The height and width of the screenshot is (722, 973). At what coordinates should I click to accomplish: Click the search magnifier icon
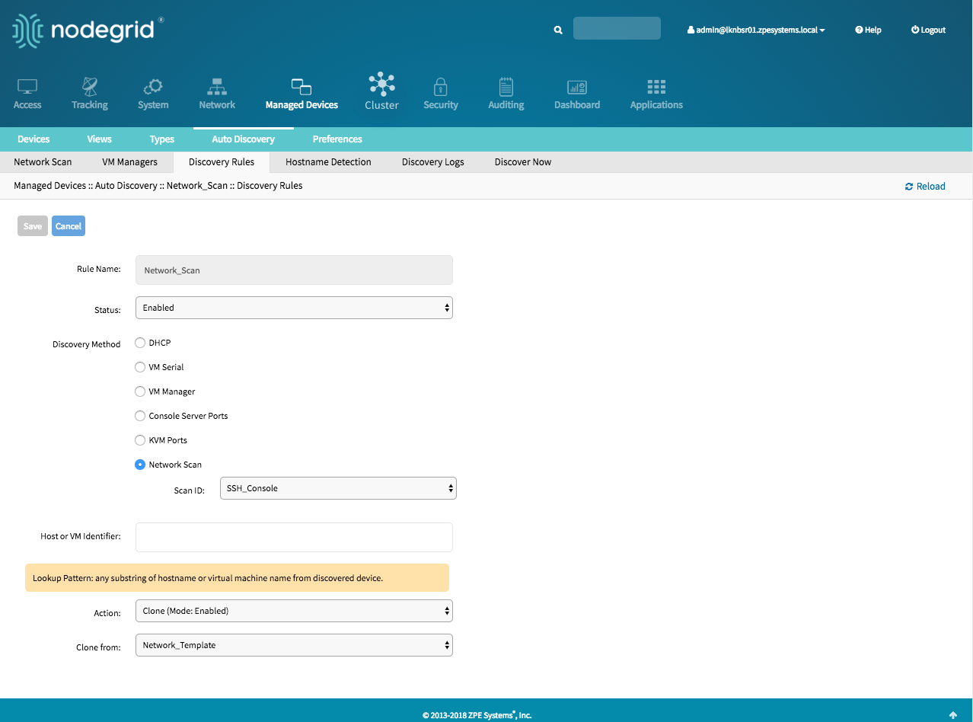[558, 30]
